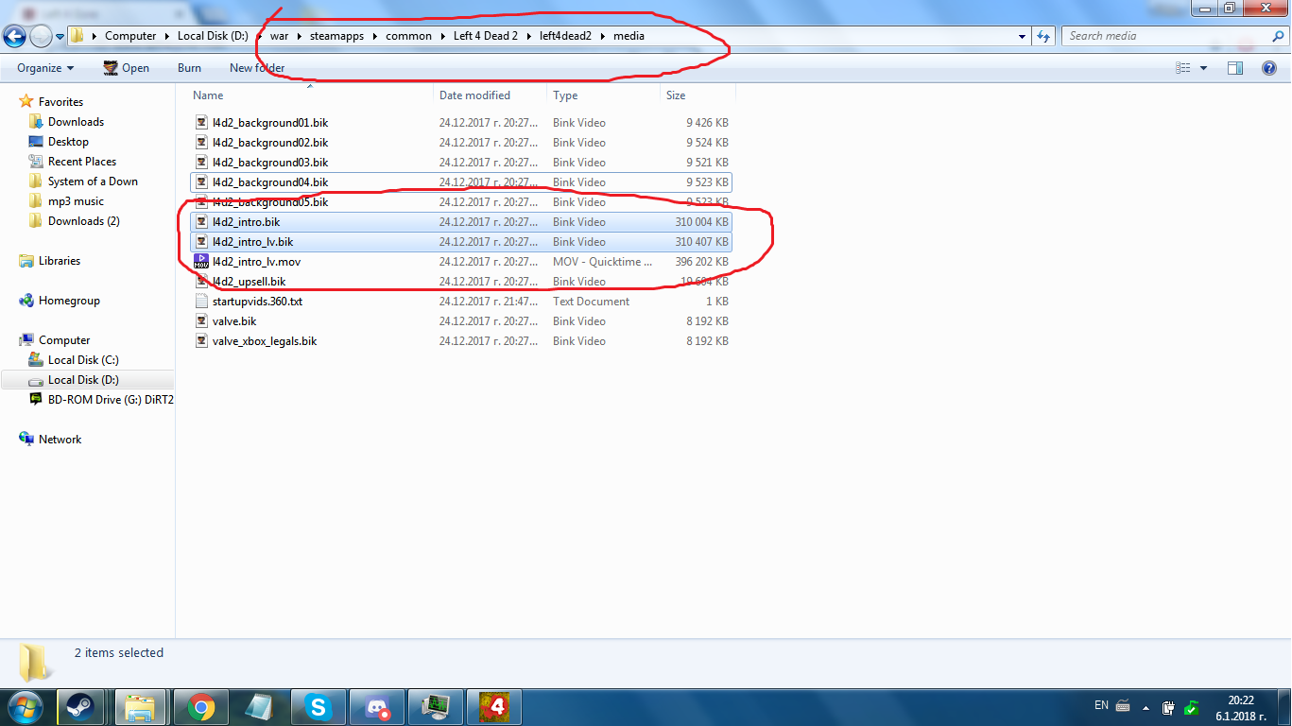Expand the view options dropdown arrow
The width and height of the screenshot is (1292, 726).
[1203, 68]
